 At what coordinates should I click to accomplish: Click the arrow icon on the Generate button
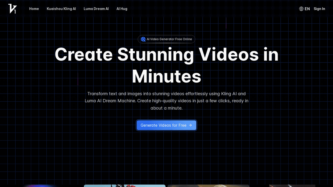pos(190,125)
